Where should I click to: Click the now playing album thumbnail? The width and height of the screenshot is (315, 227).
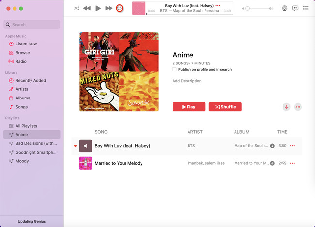click(x=139, y=8)
